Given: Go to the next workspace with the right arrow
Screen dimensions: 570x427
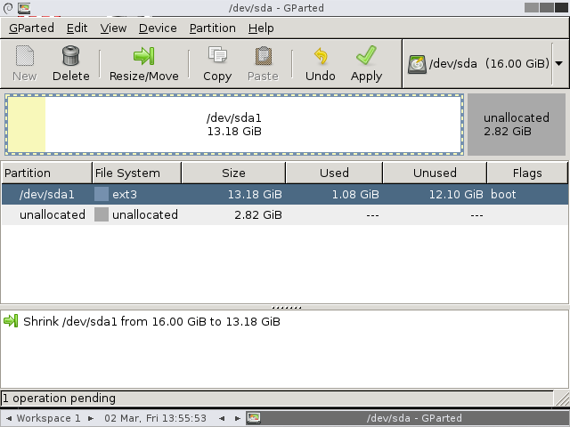Looking at the screenshot, I should 91,418.
